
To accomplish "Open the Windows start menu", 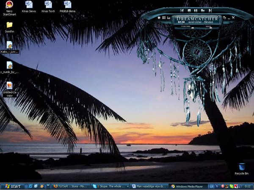I will (13, 186).
